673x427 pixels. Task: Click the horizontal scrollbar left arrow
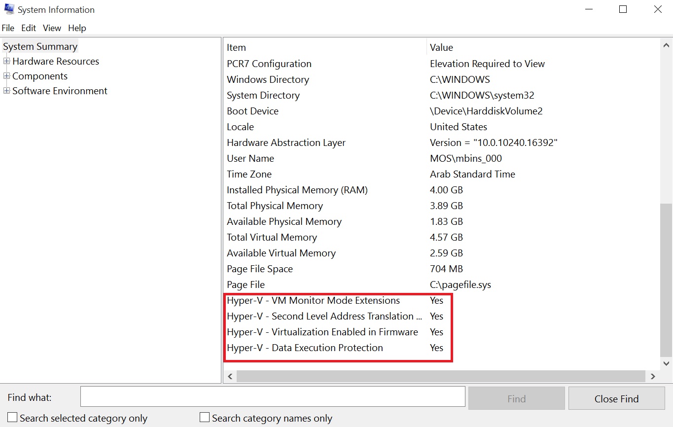[x=230, y=376]
